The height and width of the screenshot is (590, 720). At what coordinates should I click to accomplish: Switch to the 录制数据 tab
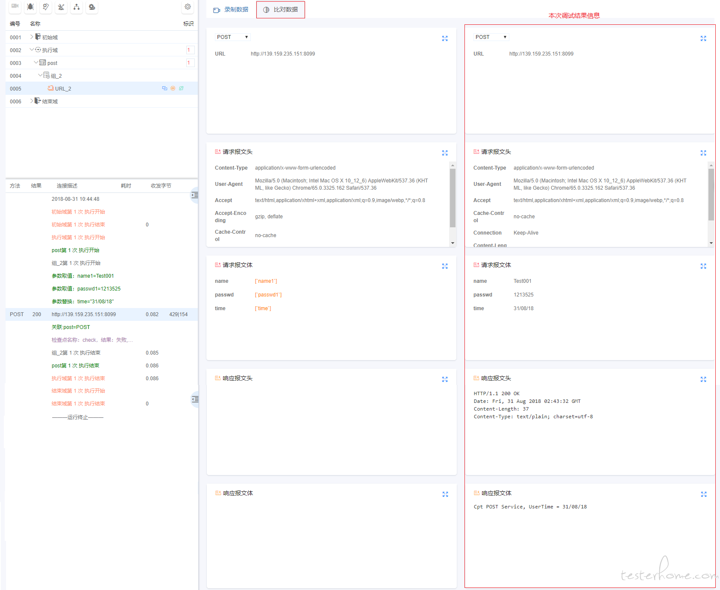click(231, 9)
